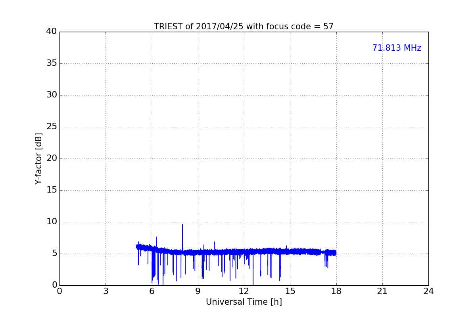This screenshot has width=476, height=317.
Task: Click the x-axis tick label 9
Action: coord(198,291)
